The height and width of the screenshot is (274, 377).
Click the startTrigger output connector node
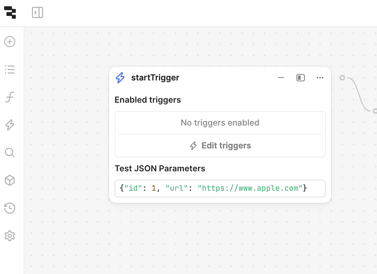[342, 78]
